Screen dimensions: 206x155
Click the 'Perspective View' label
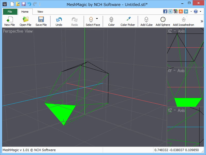click(x=18, y=31)
